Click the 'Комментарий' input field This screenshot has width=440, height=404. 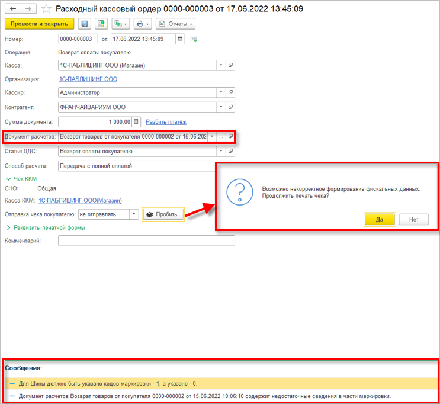click(146, 241)
